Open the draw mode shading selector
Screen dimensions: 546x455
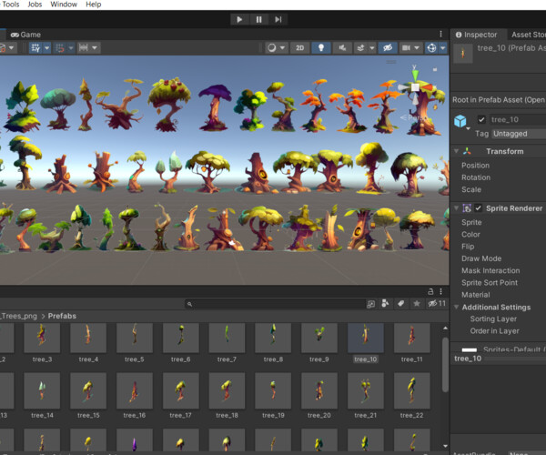[x=272, y=47]
